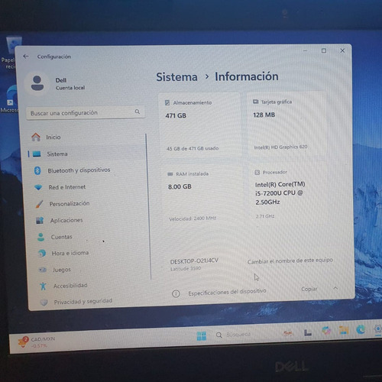The height and width of the screenshot is (382, 382).
Task: Click the DESKTOP-O21J4CV device name
Action: (x=194, y=261)
